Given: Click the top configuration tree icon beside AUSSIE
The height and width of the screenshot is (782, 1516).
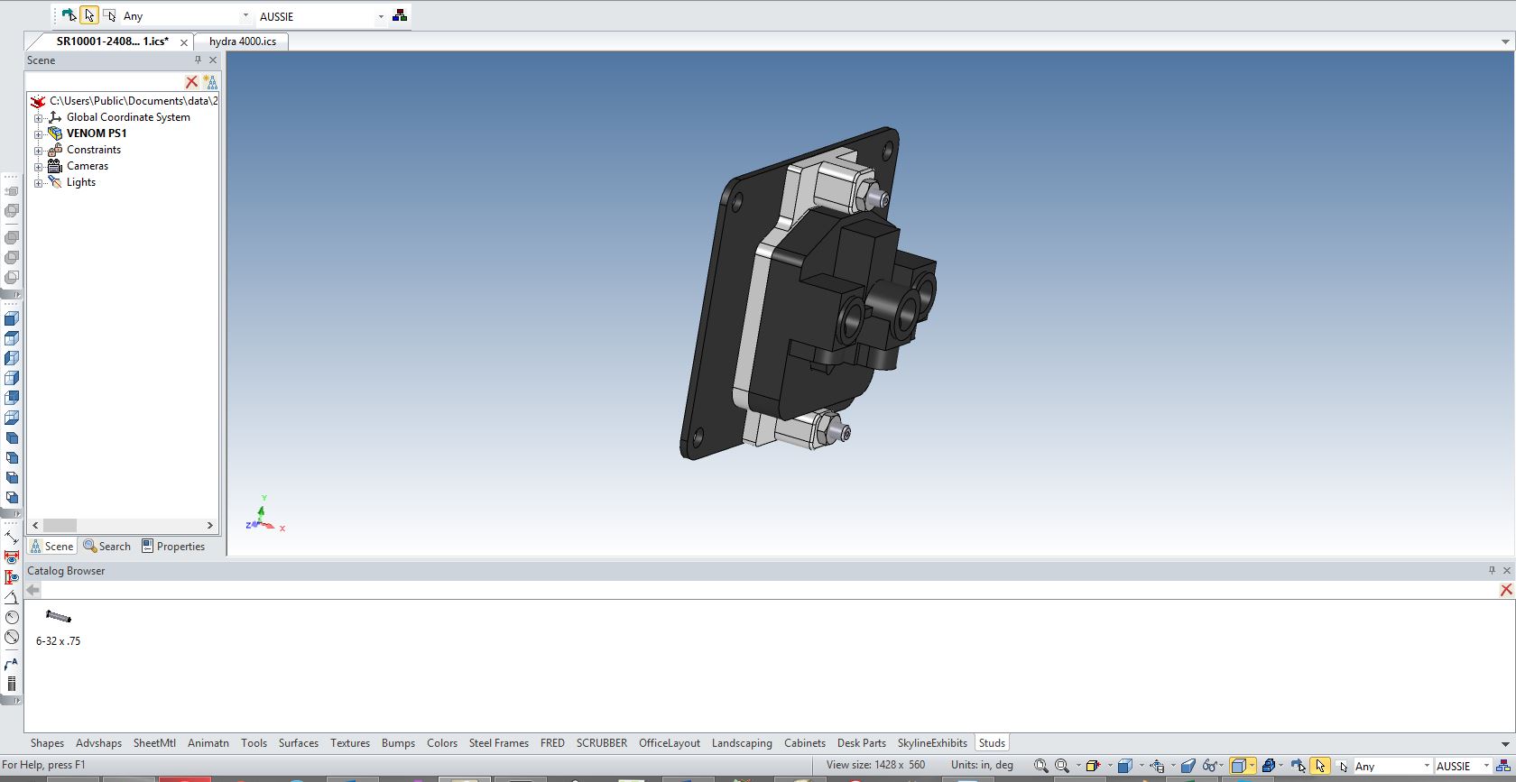Looking at the screenshot, I should click(x=400, y=15).
